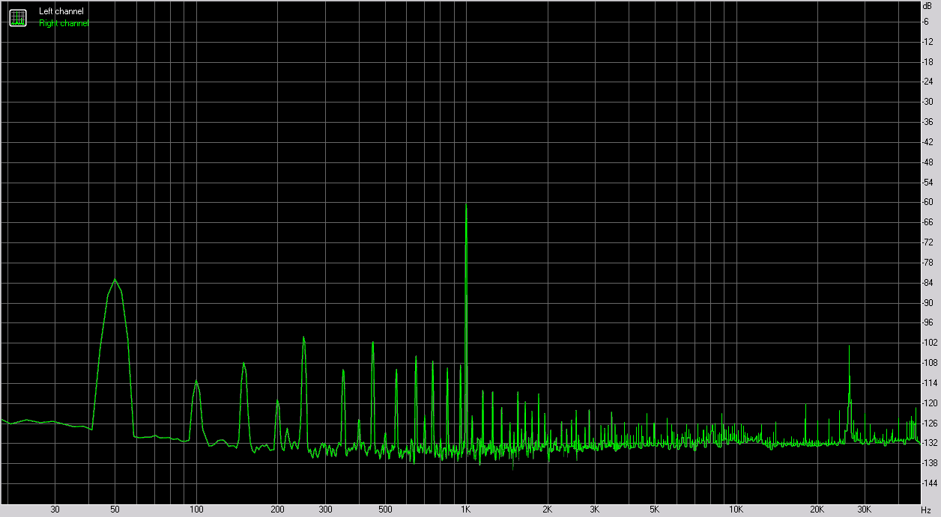Click the '-102' dB axis value
The width and height of the screenshot is (941, 517).
pyautogui.click(x=929, y=343)
